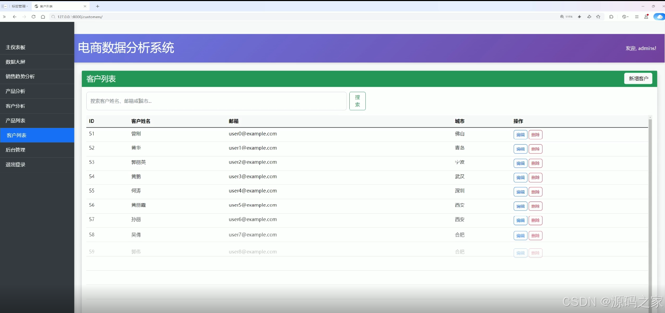Delete customer 曾刚 with 删除 button
The width and height of the screenshot is (665, 313).
coord(536,135)
